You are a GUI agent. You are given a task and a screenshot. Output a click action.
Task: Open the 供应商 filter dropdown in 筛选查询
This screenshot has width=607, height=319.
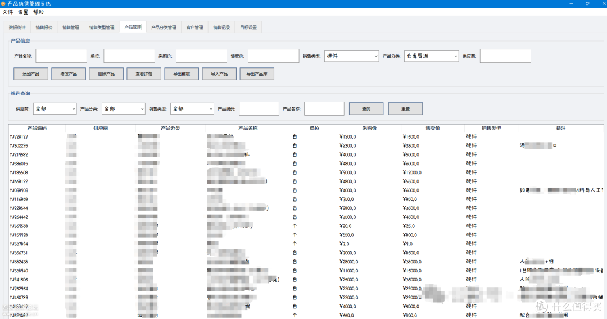[x=55, y=108]
